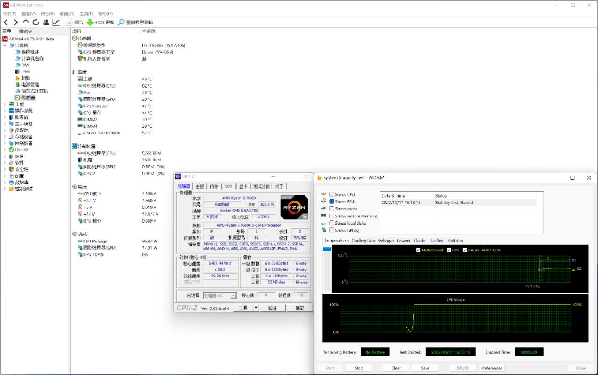This screenshot has height=375, width=598.
Task: Disable the Stress FPU checkbox
Action: tap(332, 201)
